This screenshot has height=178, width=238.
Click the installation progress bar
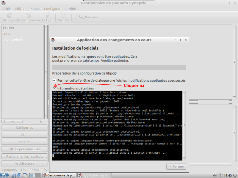click(119, 67)
